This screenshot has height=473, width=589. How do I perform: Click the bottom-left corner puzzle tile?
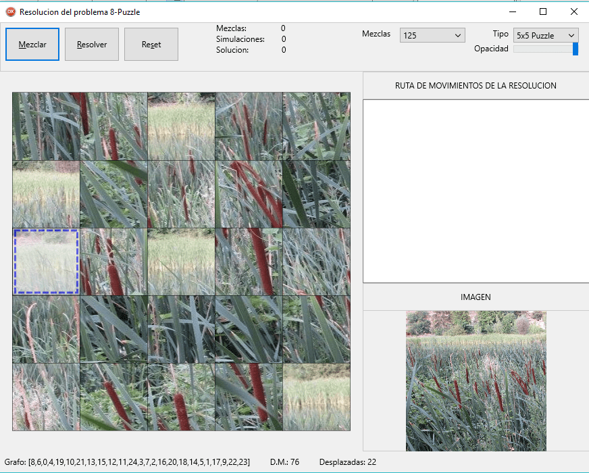46,397
